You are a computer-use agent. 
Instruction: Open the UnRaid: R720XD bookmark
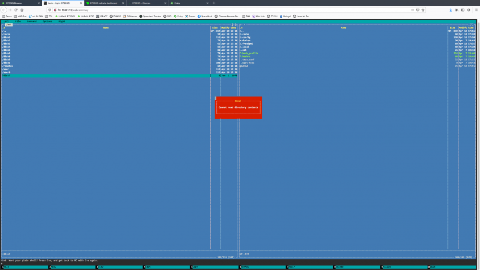(65, 16)
